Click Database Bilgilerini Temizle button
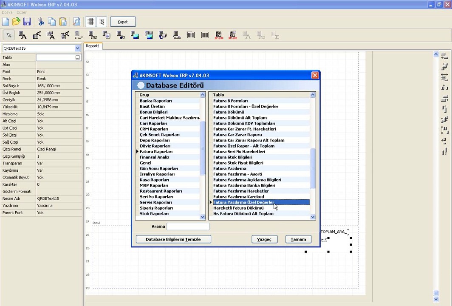The height and width of the screenshot is (306, 452). (x=173, y=239)
